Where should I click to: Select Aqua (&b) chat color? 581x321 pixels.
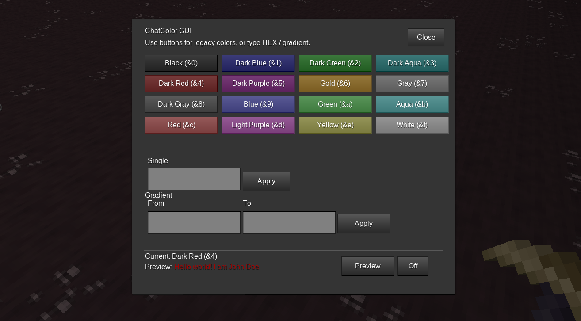[x=412, y=104]
